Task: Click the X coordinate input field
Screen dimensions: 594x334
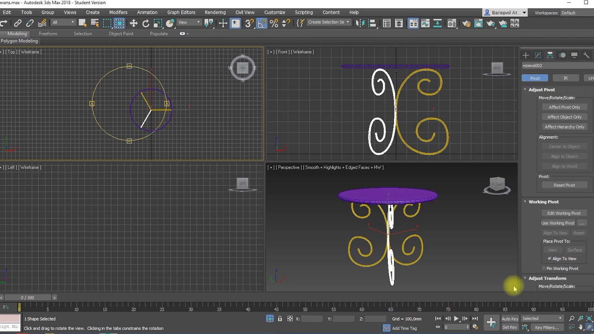Action: (312, 319)
